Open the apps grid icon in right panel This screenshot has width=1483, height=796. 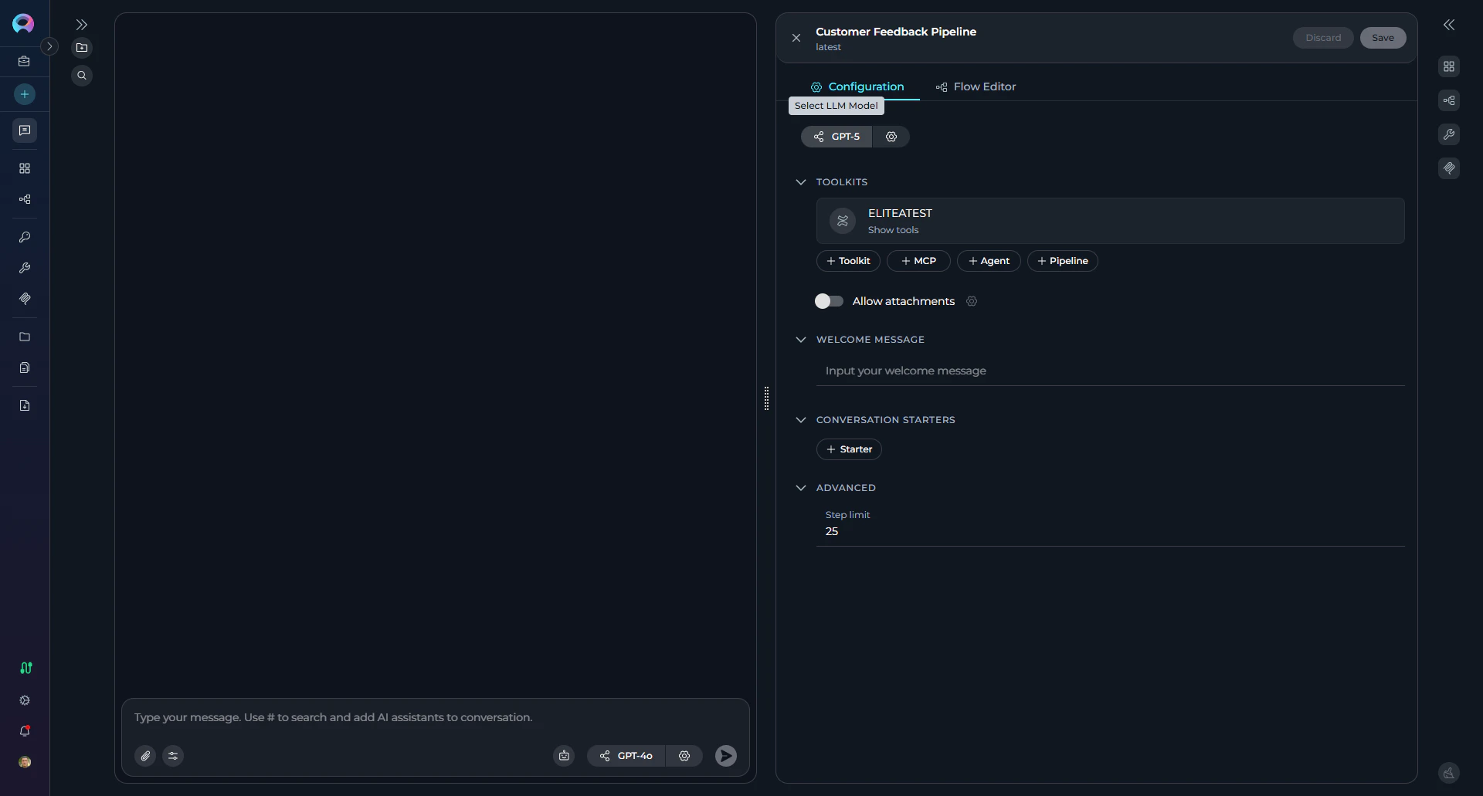pyautogui.click(x=1449, y=66)
